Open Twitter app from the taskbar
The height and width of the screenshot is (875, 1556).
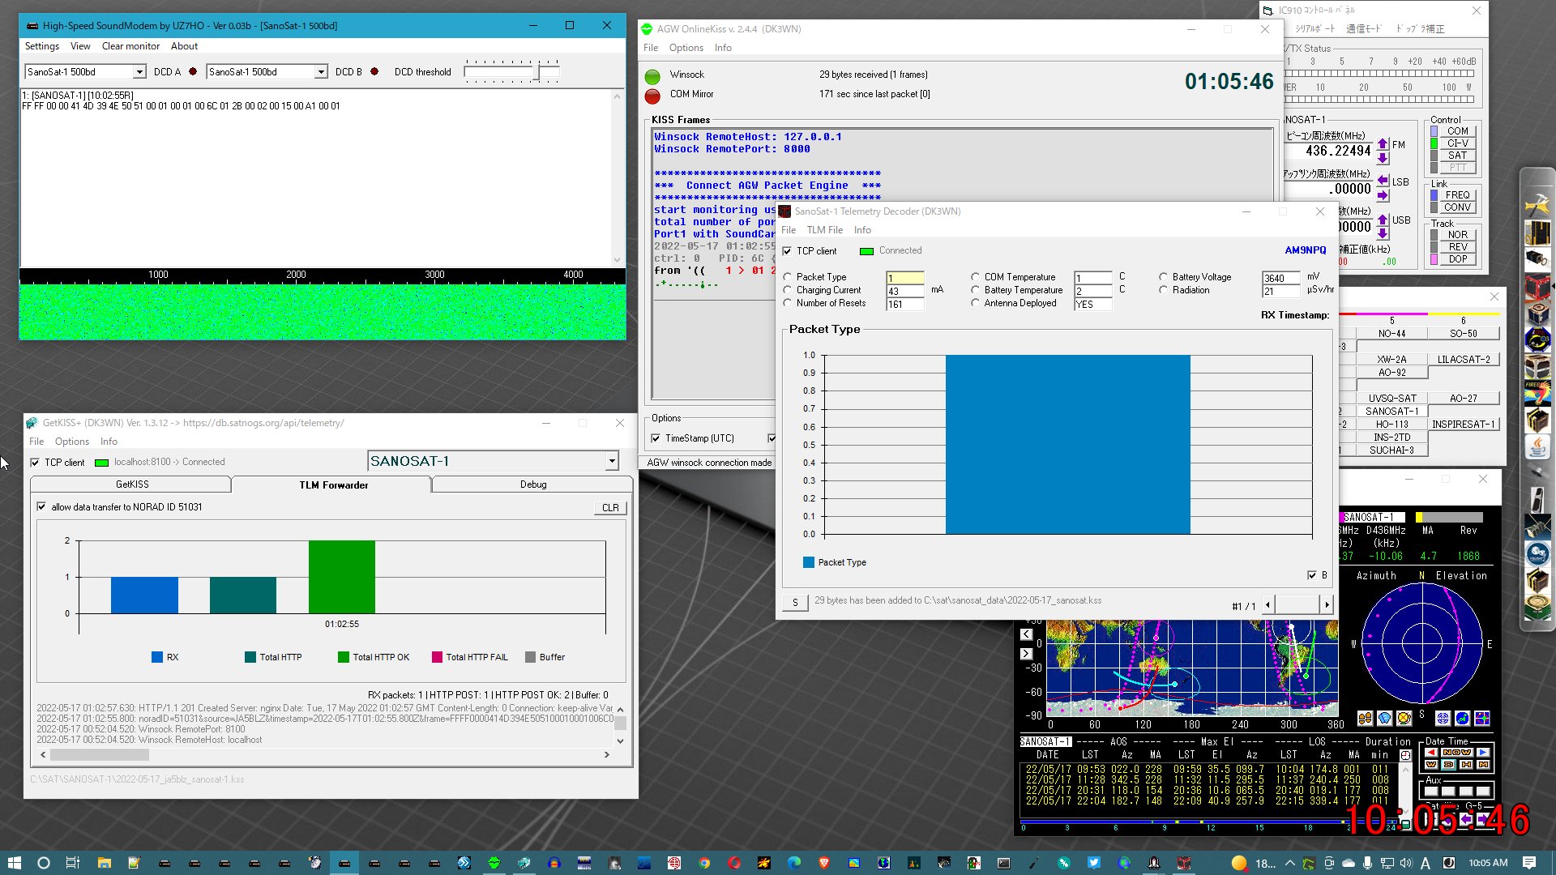click(1094, 863)
